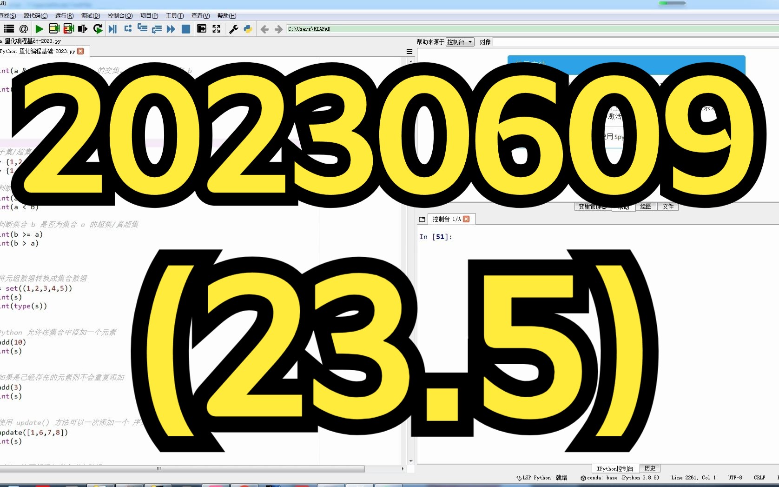Click LSP Python status icon

[x=541, y=478]
